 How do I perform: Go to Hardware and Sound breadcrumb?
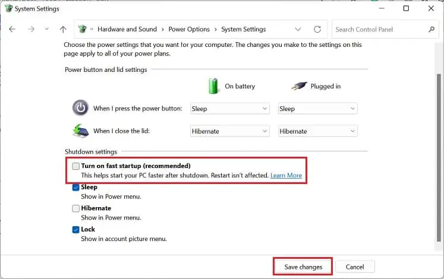tap(127, 29)
